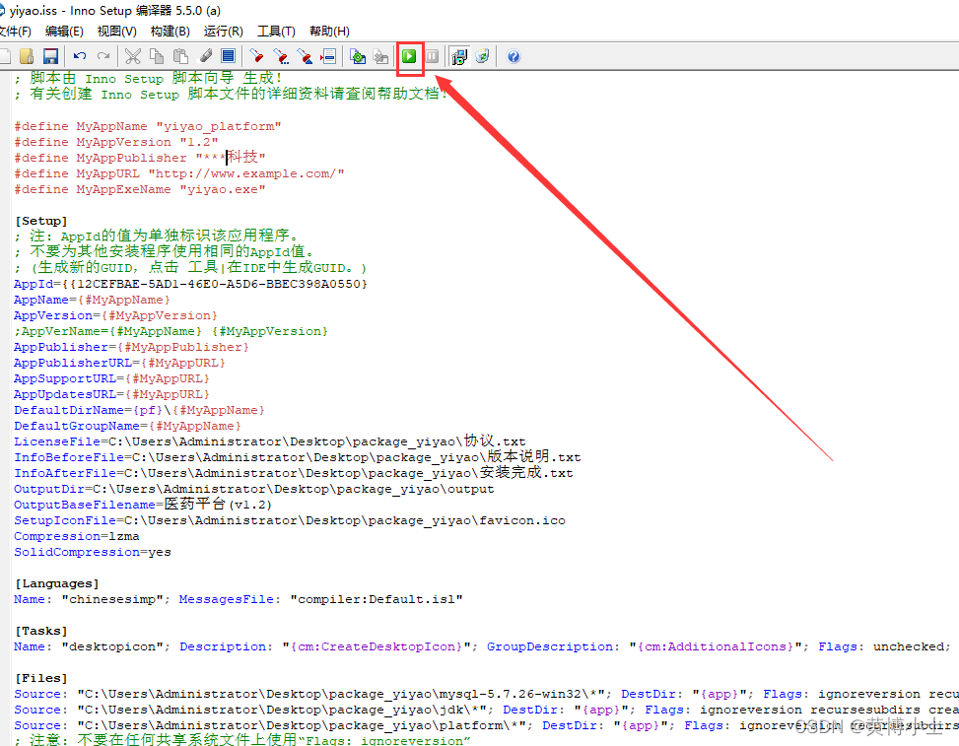Viewport: 959px width, 746px height.
Task: Copy selection using the toolbar copy icon
Action: coord(157,56)
